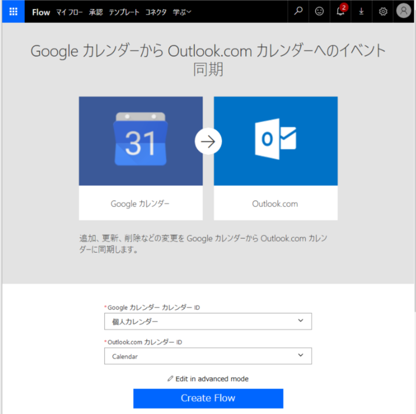
Task: Click the search magnifier icon
Action: (x=298, y=11)
